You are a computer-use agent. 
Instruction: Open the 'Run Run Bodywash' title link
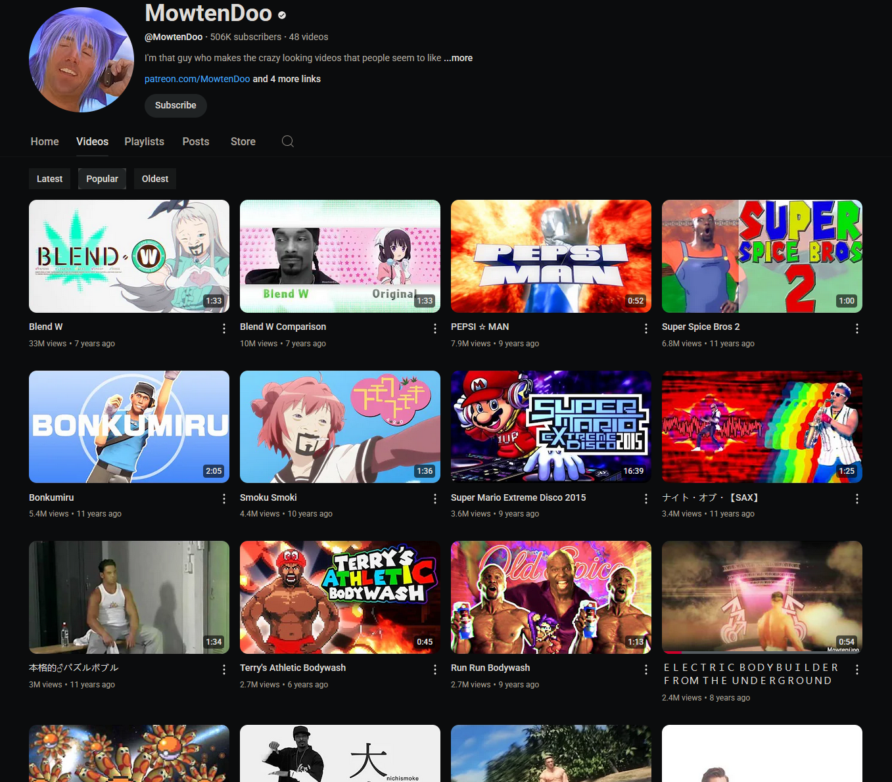[490, 668]
